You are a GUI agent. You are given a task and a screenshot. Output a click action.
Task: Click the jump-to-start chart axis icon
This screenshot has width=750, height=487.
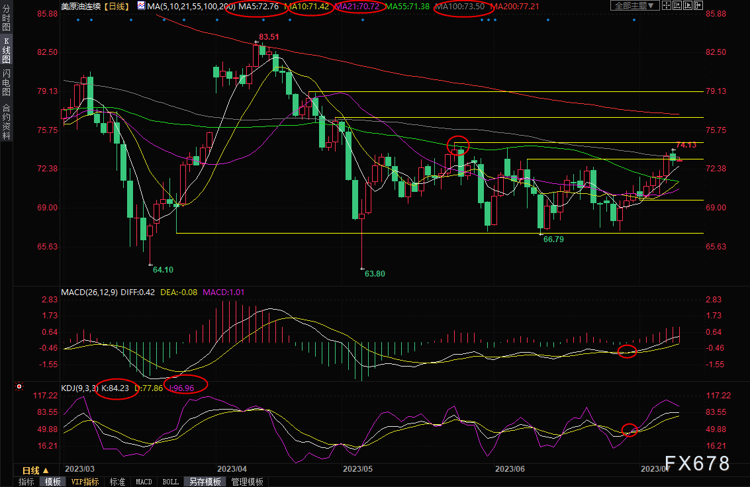click(x=677, y=6)
